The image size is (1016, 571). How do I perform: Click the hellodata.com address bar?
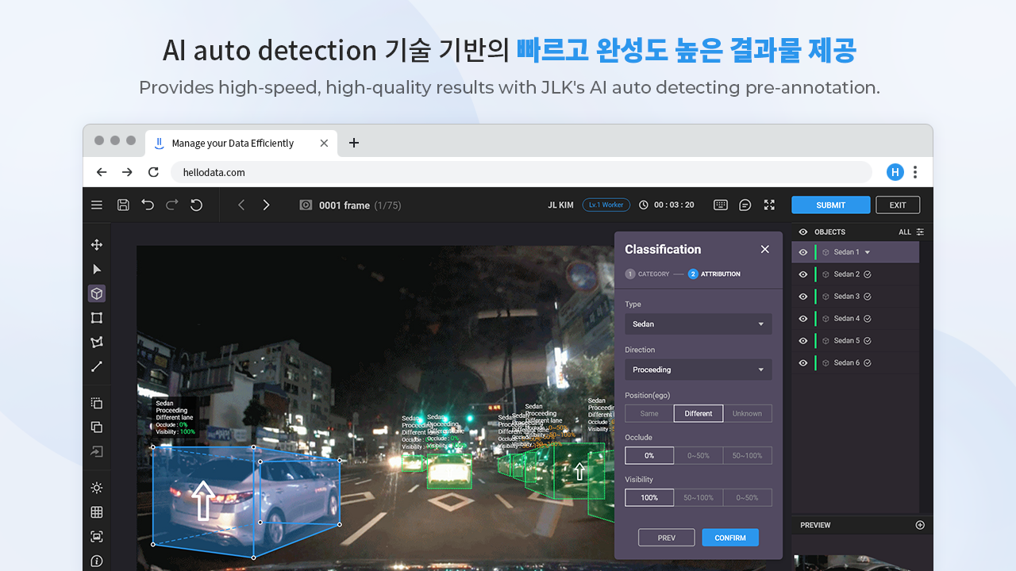pyautogui.click(x=521, y=172)
